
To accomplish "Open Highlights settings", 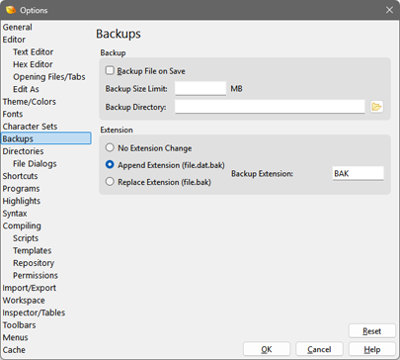I will [x=22, y=201].
